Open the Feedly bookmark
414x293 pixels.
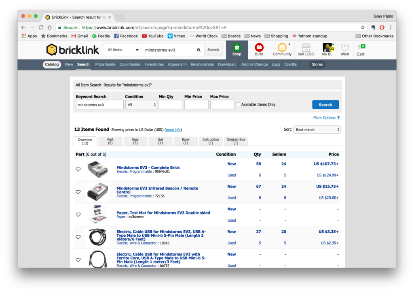tap(101, 36)
